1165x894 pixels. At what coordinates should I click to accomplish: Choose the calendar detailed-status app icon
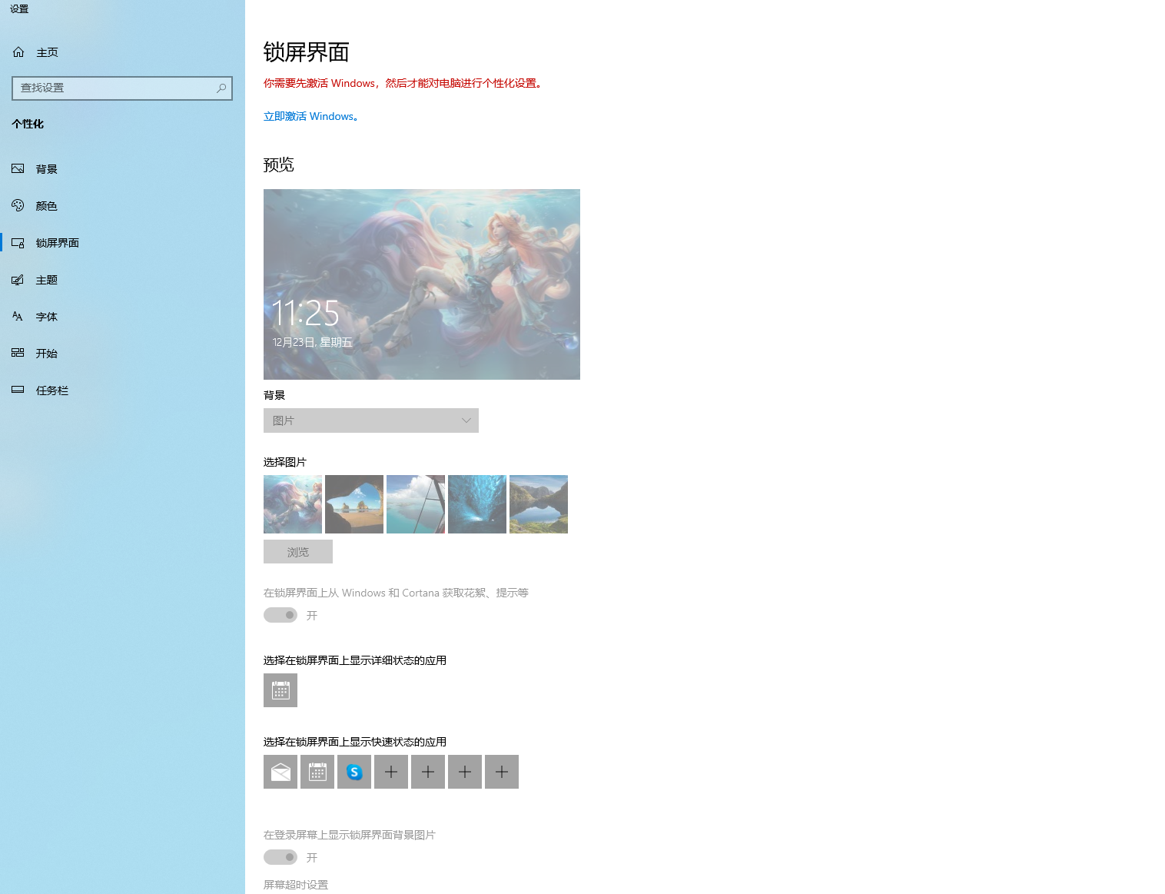coord(280,690)
